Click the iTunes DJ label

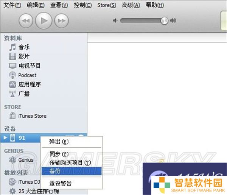point(29,182)
